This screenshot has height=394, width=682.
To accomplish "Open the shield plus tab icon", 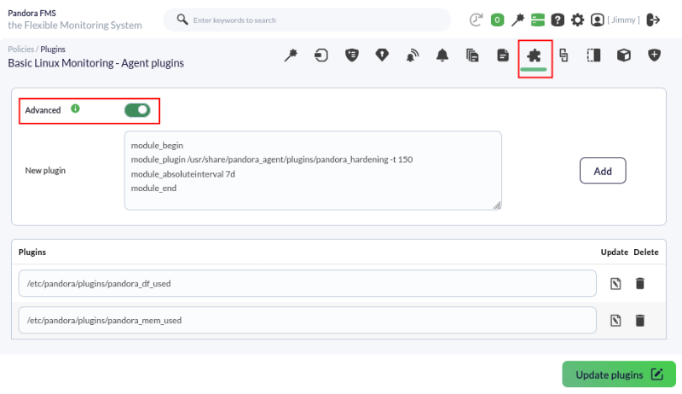I will tap(654, 55).
